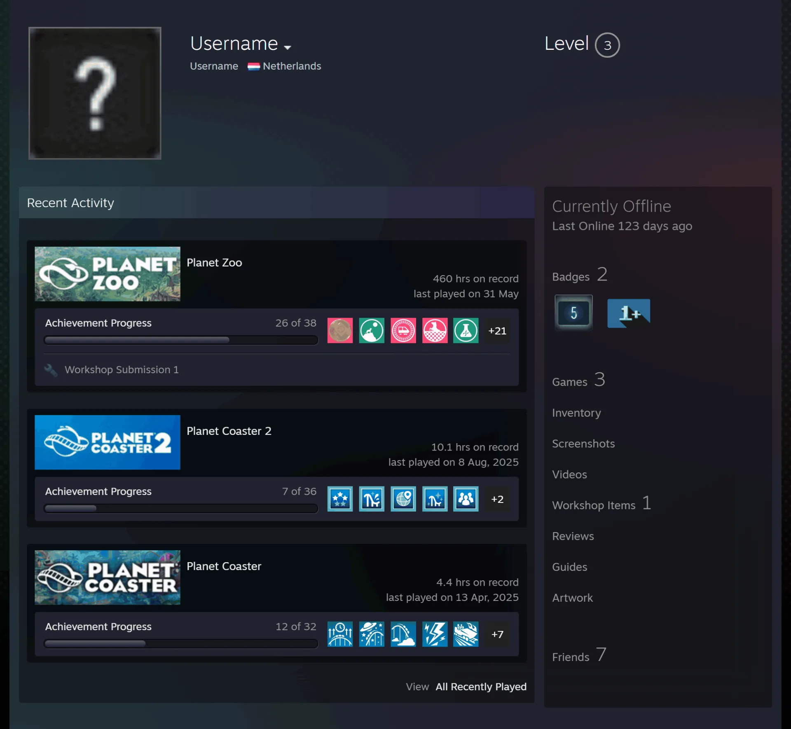
Task: Open Planet Coaster 2 stars achievement icon
Action: tap(340, 499)
